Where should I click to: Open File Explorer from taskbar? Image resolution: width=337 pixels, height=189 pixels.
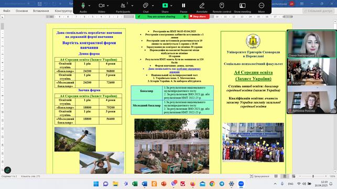(115, 184)
